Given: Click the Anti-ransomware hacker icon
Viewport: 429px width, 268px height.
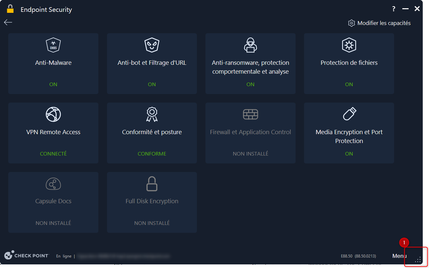Looking at the screenshot, I should [x=251, y=45].
